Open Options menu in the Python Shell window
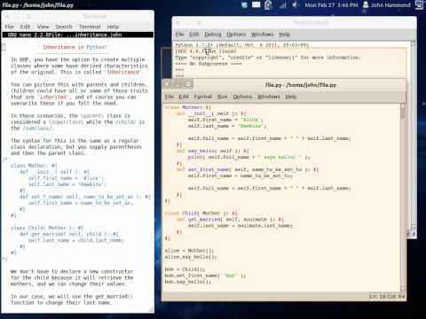 (x=236, y=35)
